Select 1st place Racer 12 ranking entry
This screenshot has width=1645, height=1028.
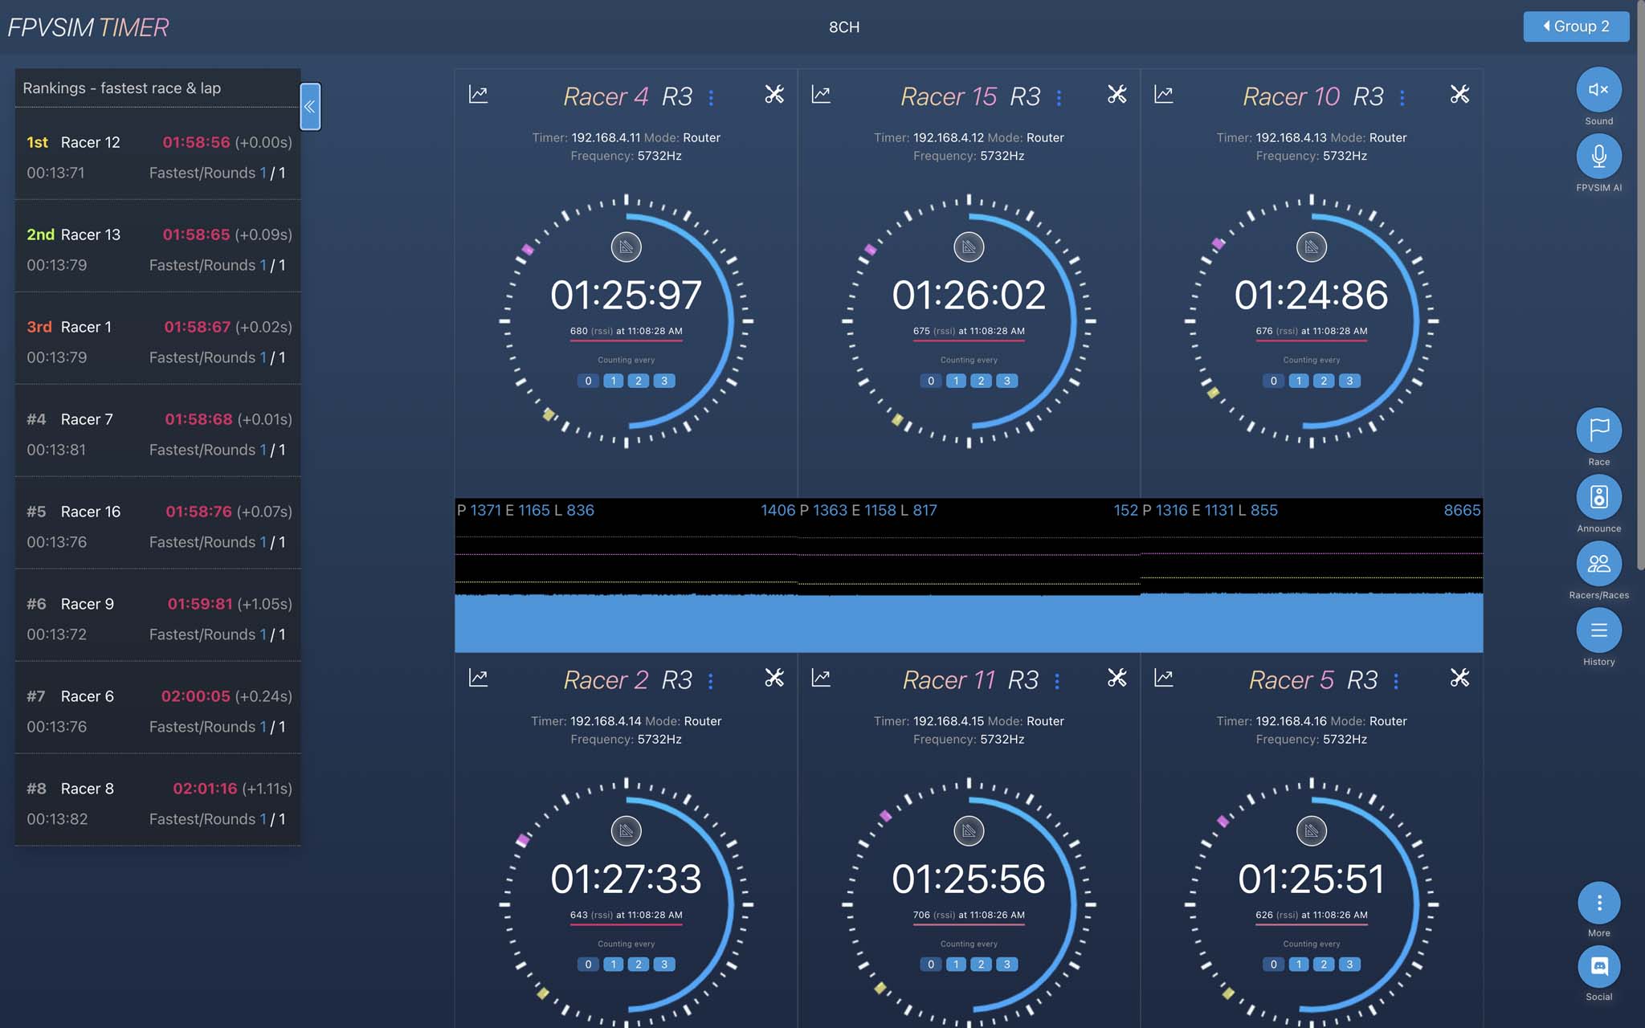pos(157,157)
